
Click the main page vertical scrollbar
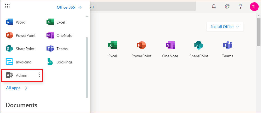click(x=258, y=31)
